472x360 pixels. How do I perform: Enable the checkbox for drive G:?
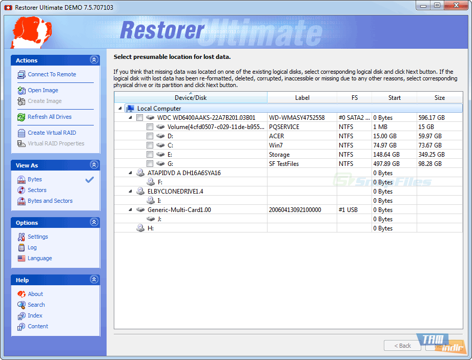click(x=150, y=164)
